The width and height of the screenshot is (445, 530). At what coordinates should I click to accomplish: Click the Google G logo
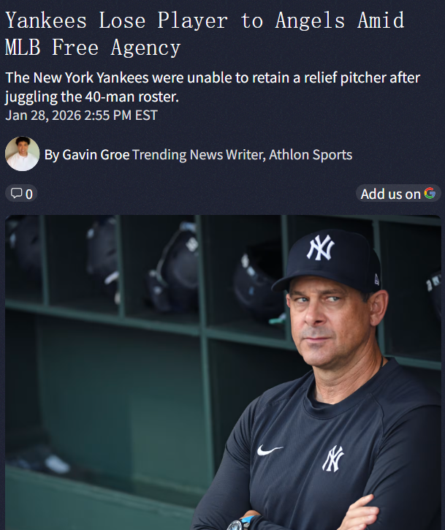click(x=430, y=193)
